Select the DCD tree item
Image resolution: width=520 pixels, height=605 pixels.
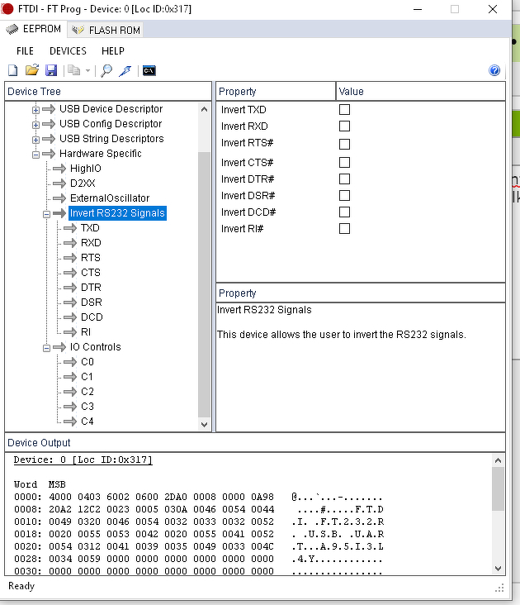point(92,317)
